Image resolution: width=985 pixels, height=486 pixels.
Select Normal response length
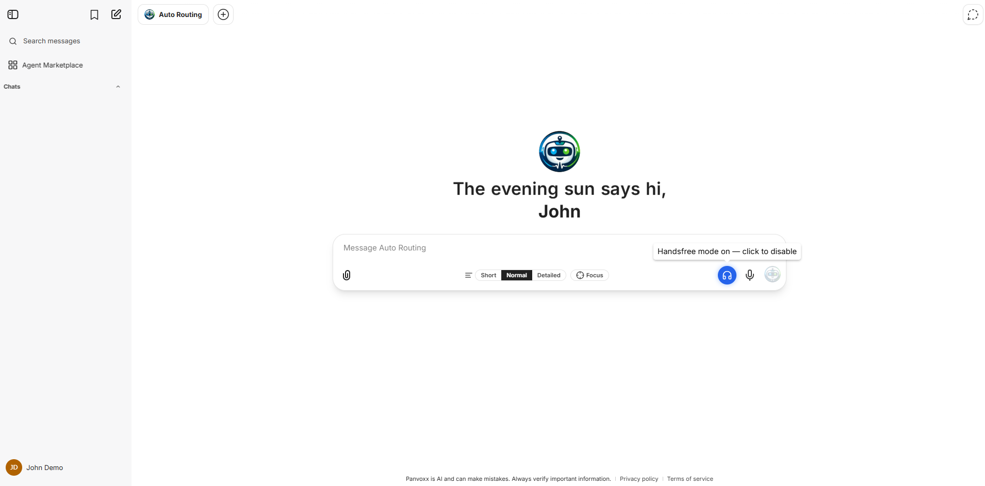click(x=517, y=275)
